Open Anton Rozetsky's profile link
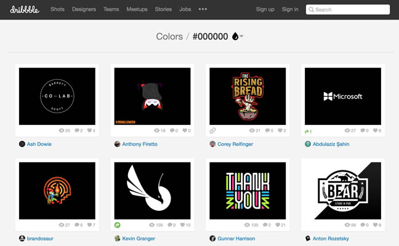399x246 pixels. (x=331, y=239)
